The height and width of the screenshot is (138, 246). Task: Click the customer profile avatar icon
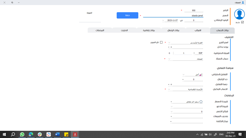239,14
